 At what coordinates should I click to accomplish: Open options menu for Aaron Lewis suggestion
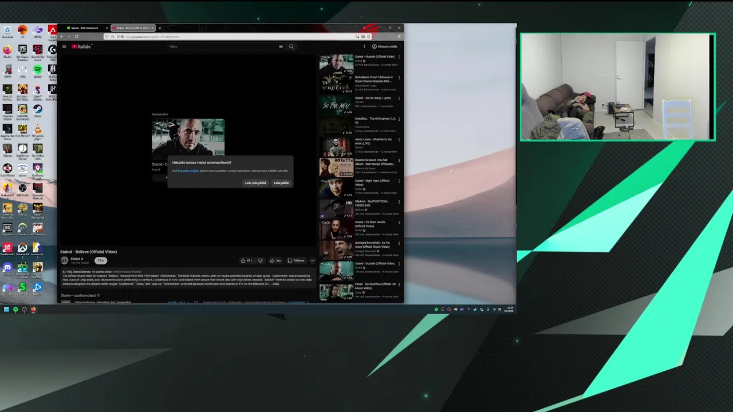point(399,140)
